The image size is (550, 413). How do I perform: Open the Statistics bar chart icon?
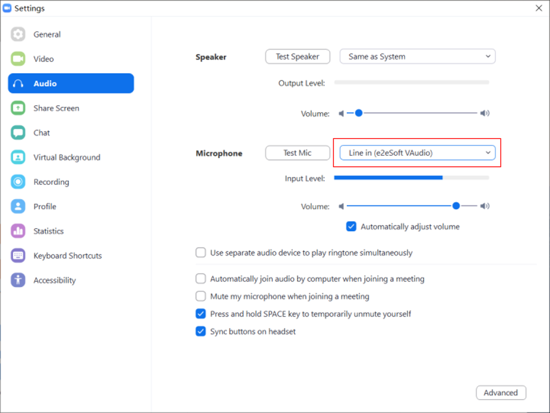tap(18, 231)
